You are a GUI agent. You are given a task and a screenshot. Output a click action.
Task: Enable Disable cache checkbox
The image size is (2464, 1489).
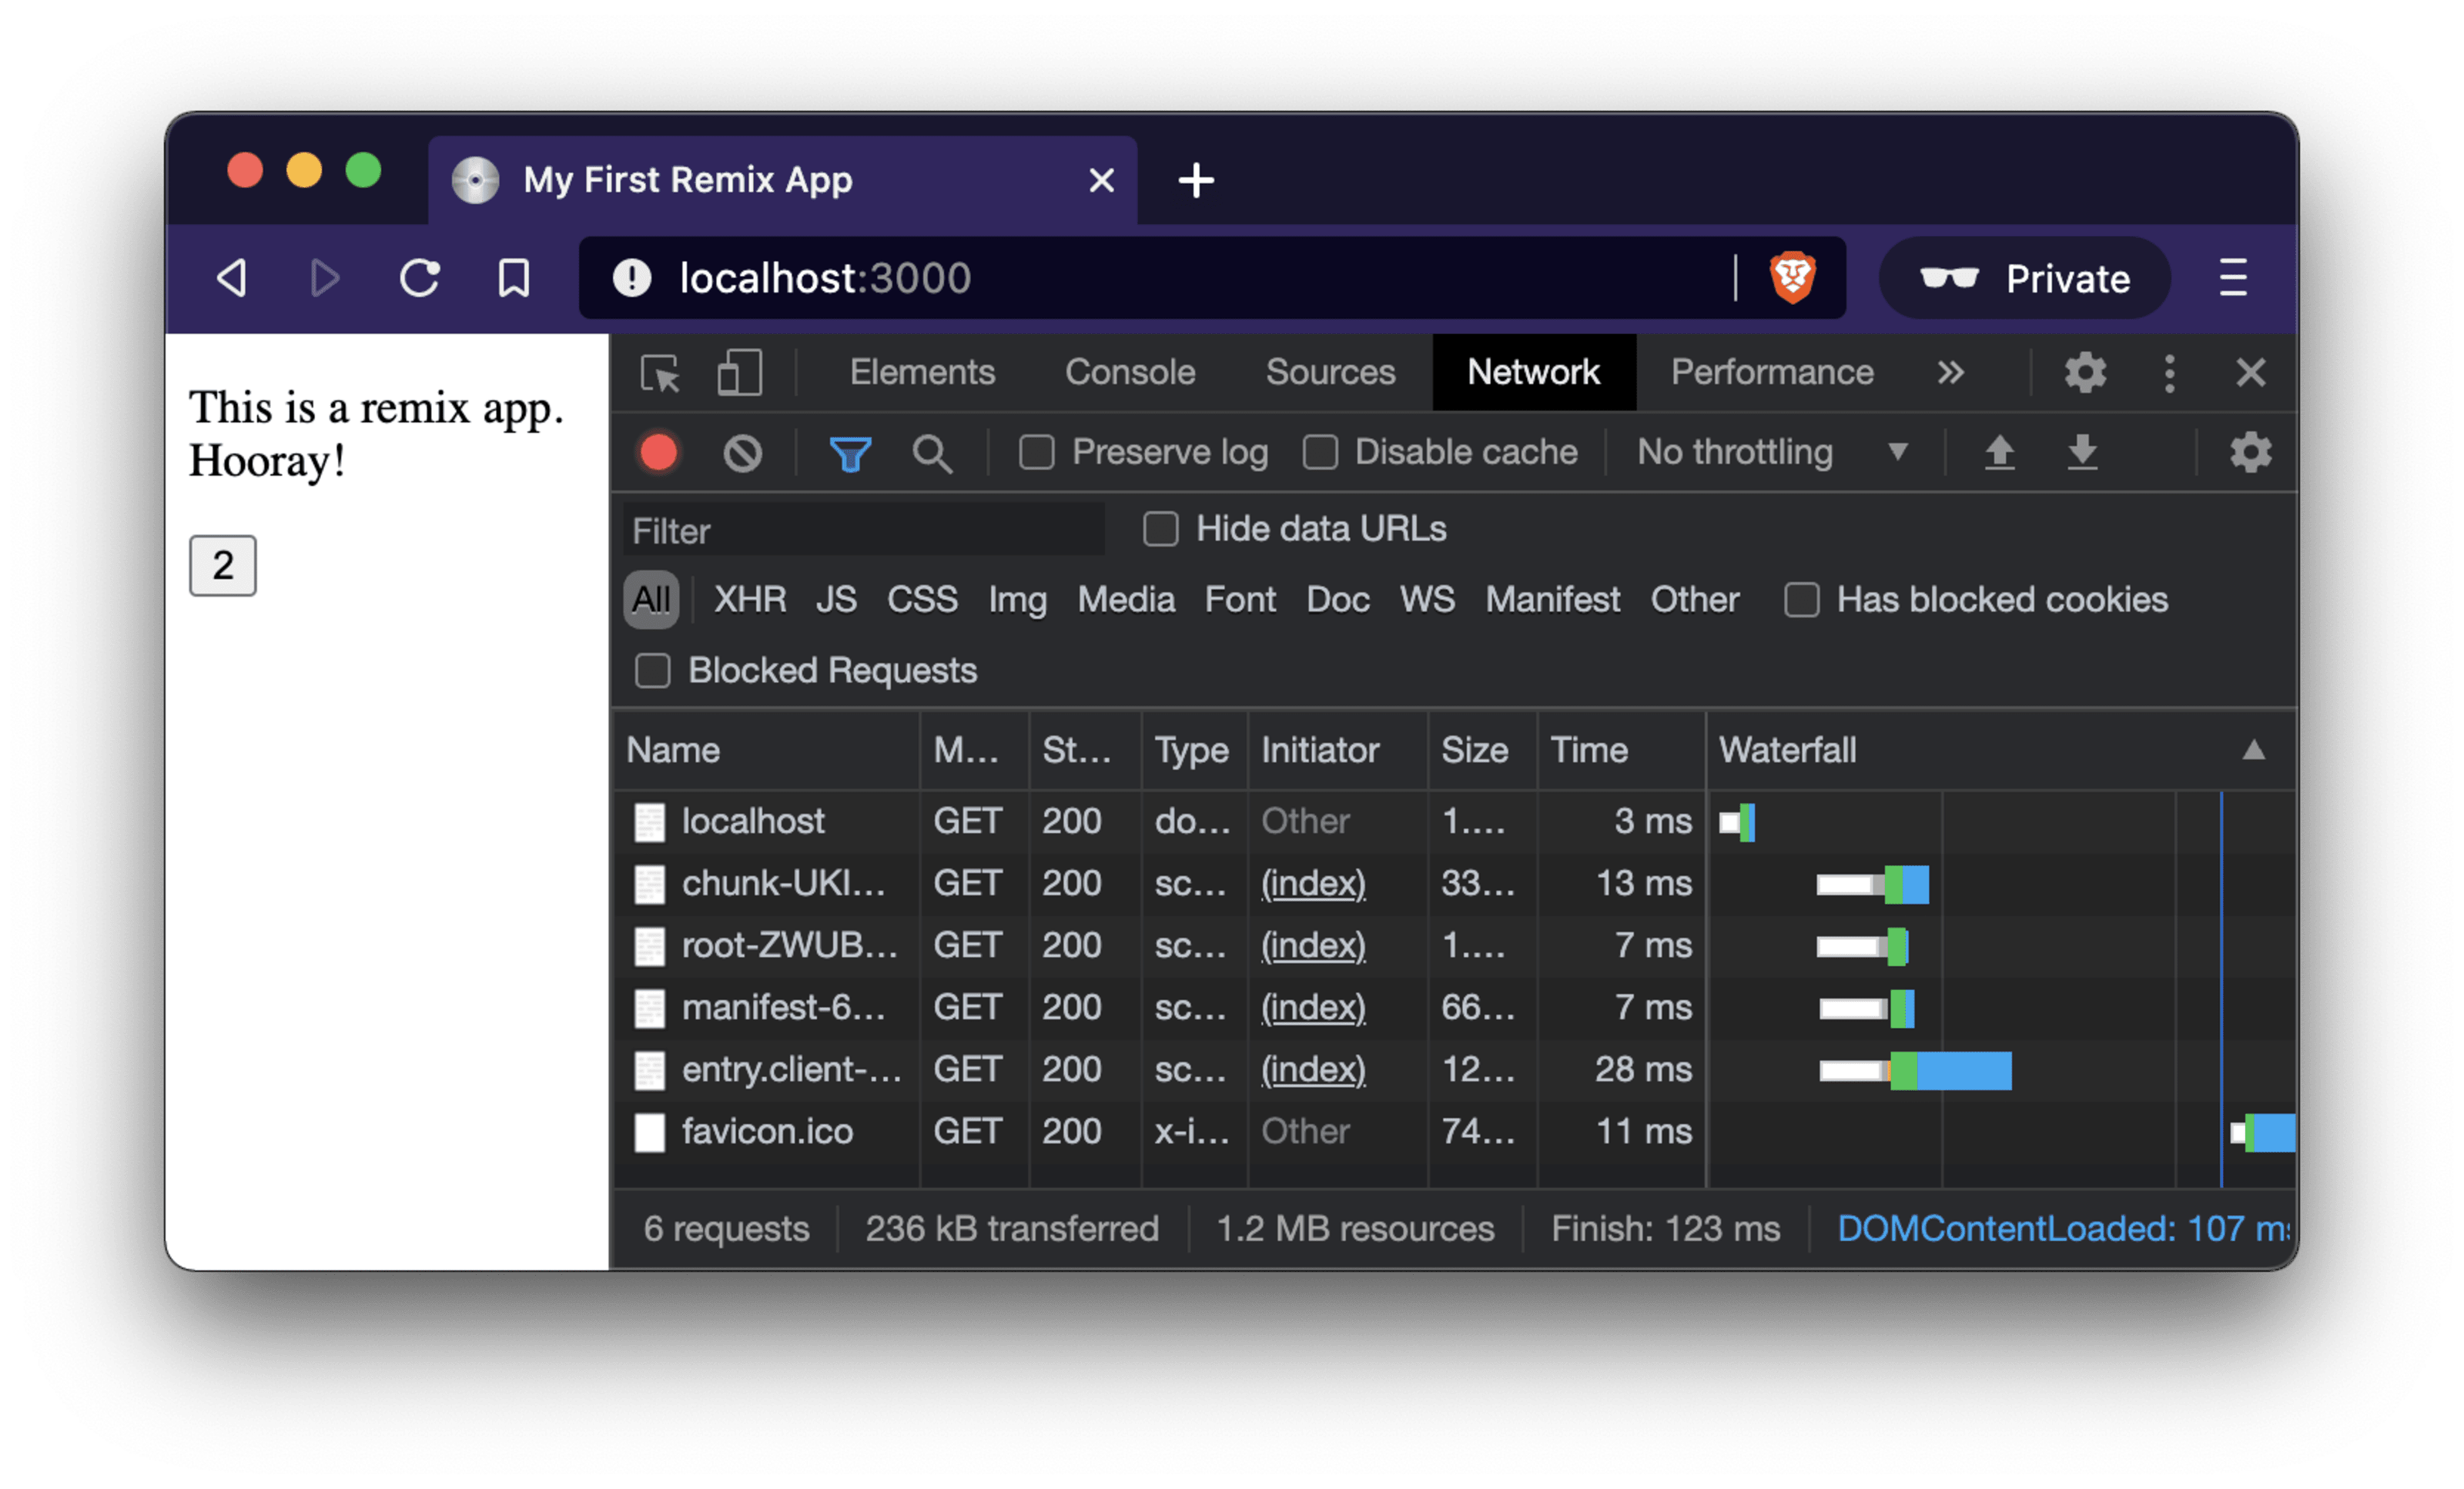1320,453
